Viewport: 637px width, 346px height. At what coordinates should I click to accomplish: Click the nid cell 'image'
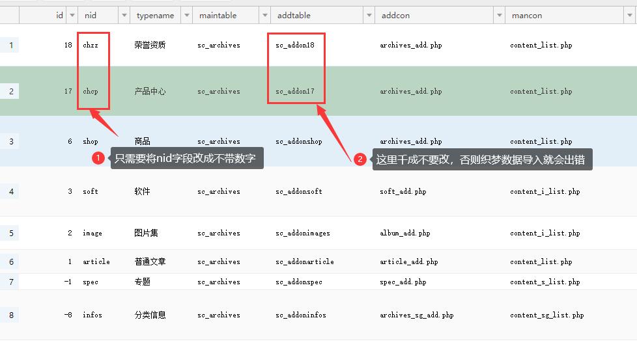click(92, 233)
